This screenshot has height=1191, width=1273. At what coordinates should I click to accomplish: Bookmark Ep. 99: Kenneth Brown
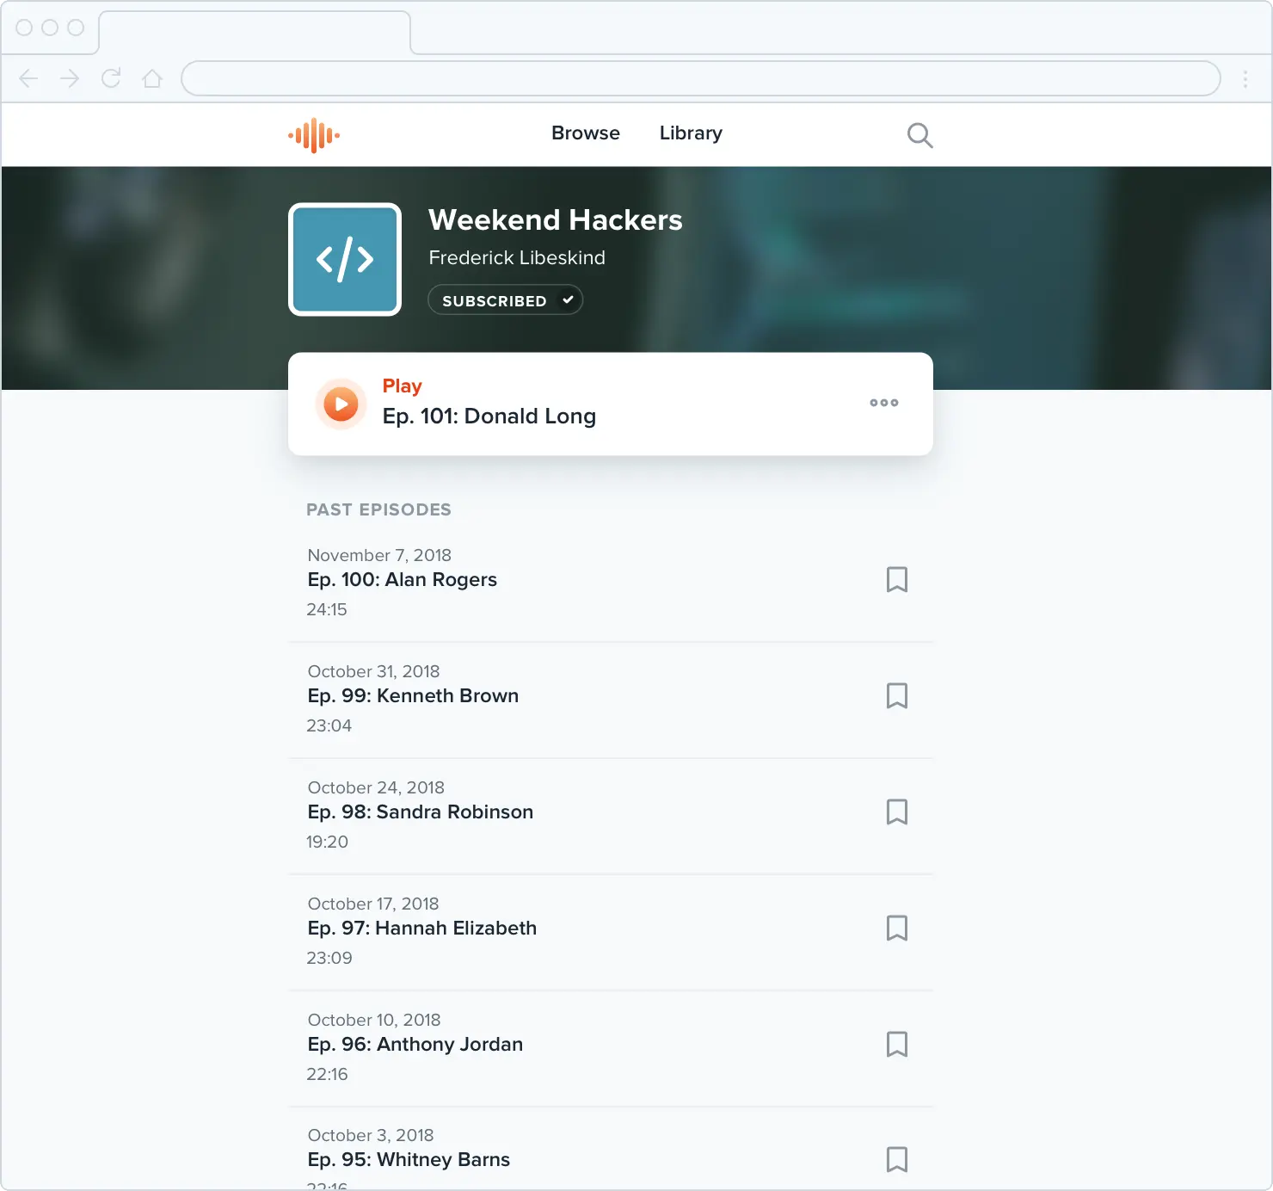pos(896,695)
